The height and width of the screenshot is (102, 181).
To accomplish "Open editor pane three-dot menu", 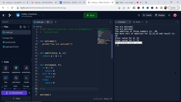I will tap(111, 22).
